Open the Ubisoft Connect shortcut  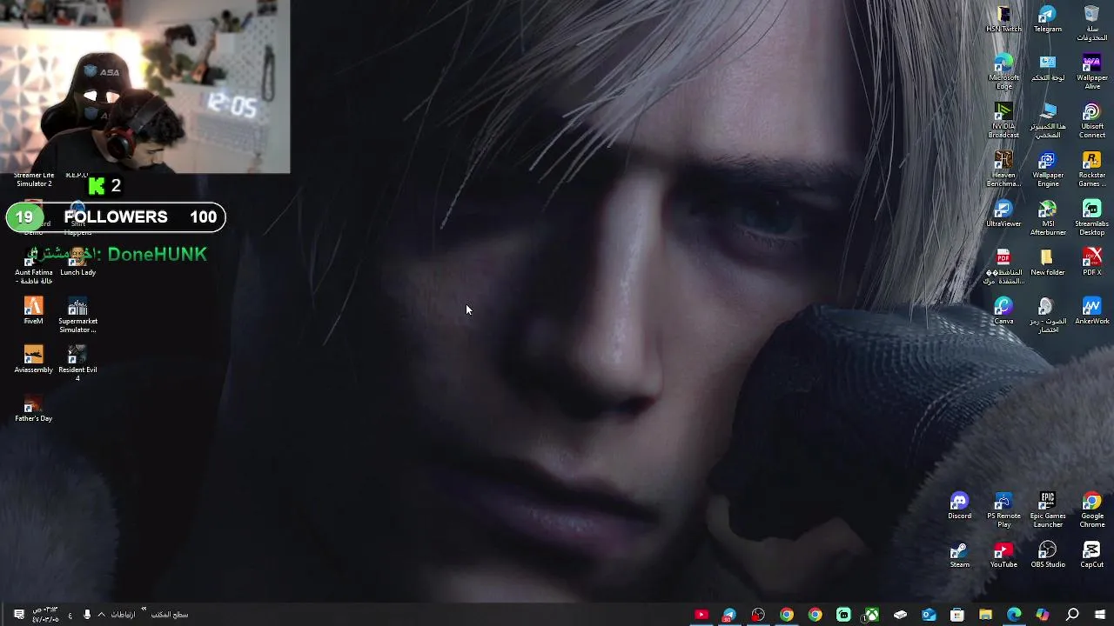1091,120
